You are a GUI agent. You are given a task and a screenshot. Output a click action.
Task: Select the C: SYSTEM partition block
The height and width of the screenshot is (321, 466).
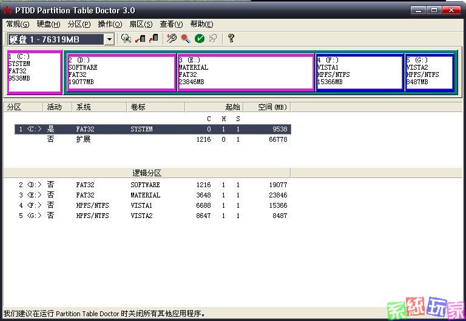point(34,72)
